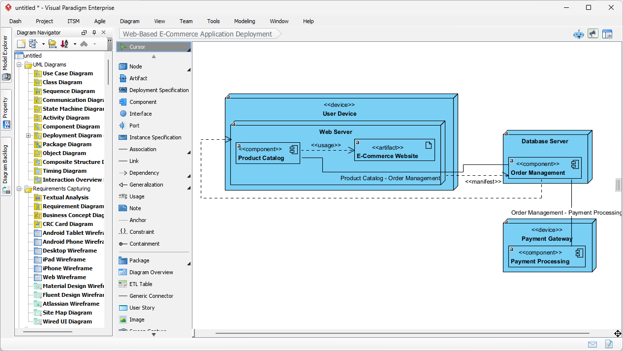Click the Sort Diagrams icon in Diagram Navigator
623x351 pixels.
point(64,43)
